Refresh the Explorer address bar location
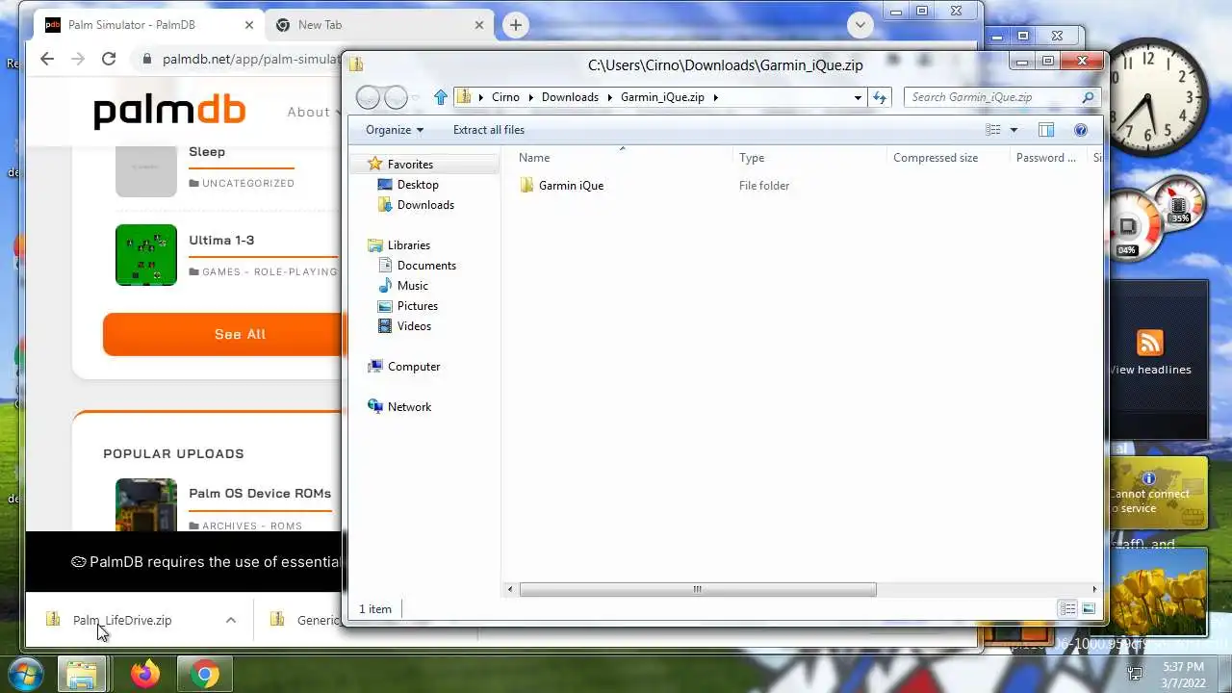 click(x=879, y=97)
